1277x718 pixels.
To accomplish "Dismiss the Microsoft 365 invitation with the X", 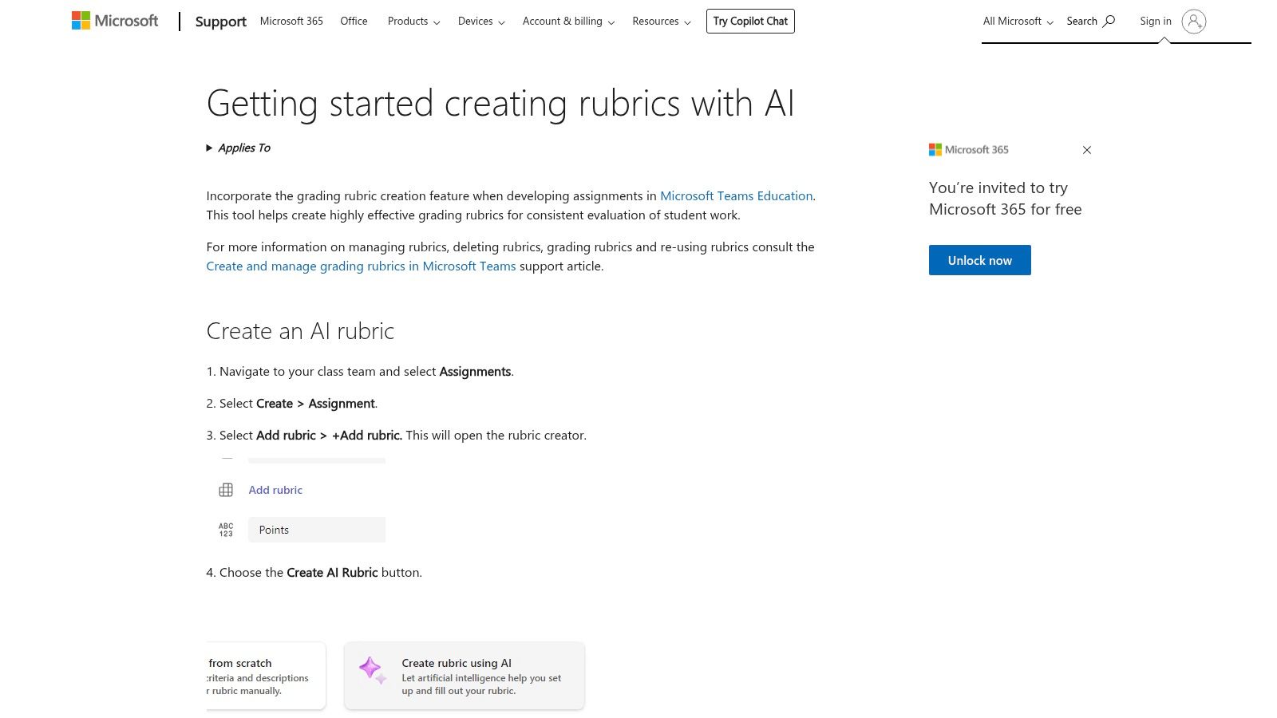I will 1086,150.
